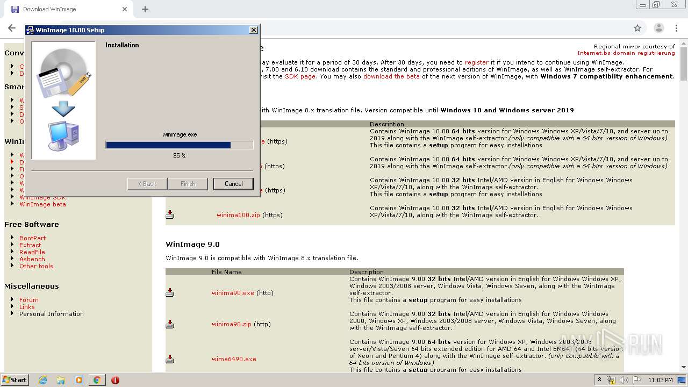Open the WinImage beta sidebar link
This screenshot has height=387, width=688.
pos(42,204)
